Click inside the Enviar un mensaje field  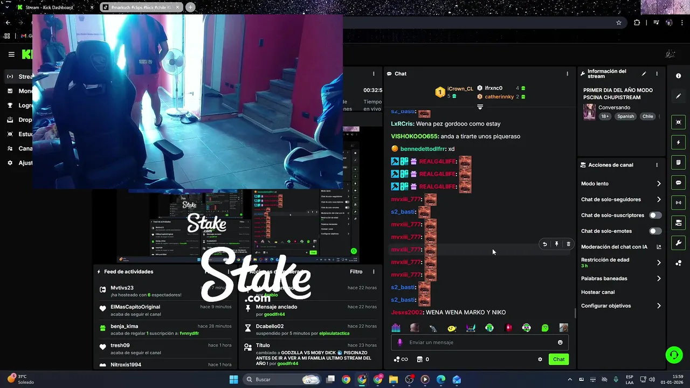(x=480, y=342)
